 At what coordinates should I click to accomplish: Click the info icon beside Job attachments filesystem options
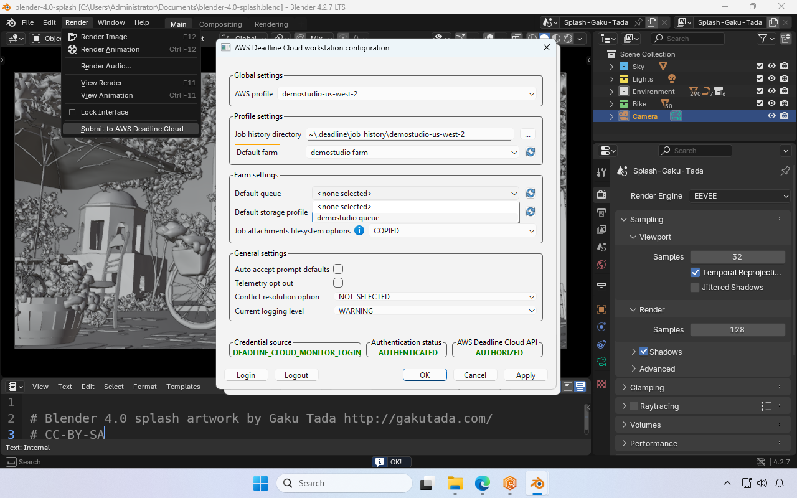[x=359, y=230]
